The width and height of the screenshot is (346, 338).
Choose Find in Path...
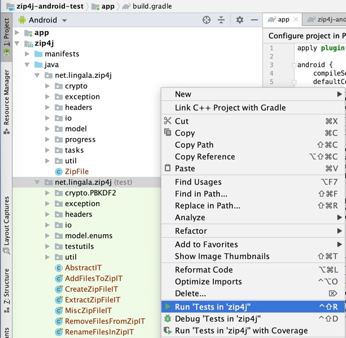253,194
